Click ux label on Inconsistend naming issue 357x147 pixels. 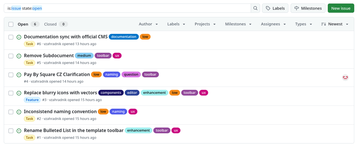point(133,112)
